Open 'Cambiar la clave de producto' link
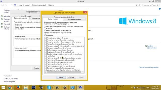The width and height of the screenshot is (161, 90). [149, 67]
